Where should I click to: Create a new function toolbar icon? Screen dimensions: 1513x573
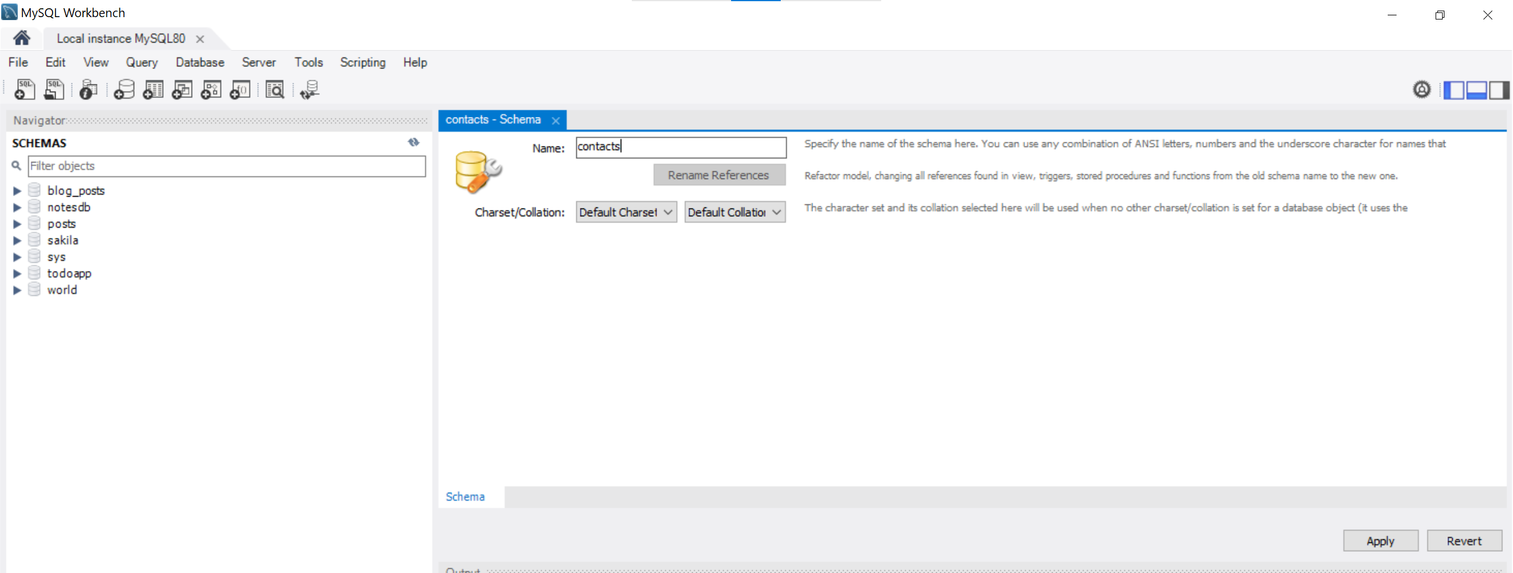tap(240, 90)
